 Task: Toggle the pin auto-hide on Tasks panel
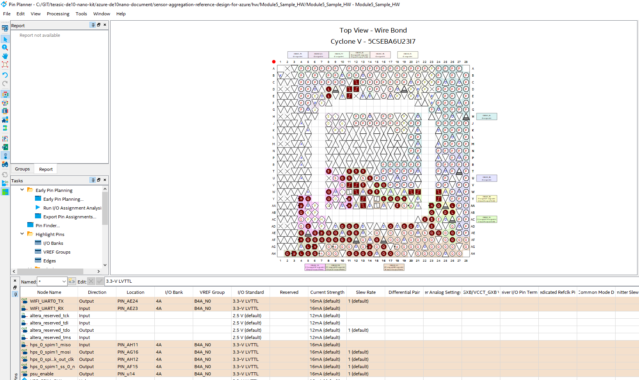93,180
